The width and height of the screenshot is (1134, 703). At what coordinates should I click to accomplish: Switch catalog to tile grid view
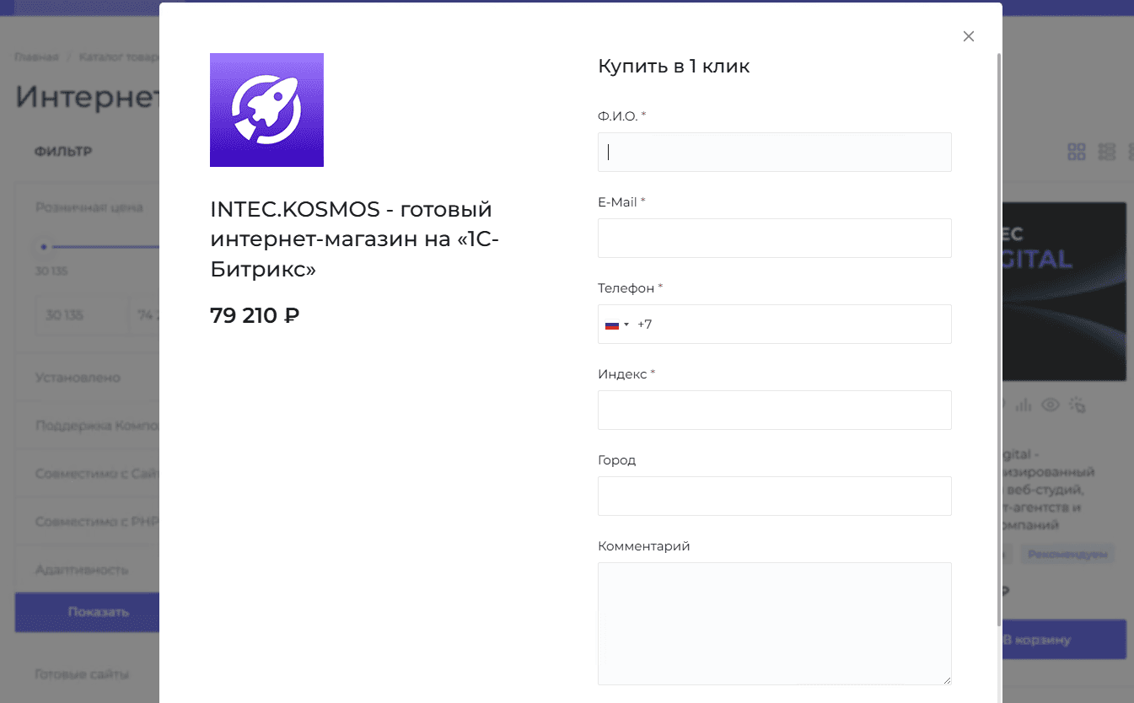1076,152
